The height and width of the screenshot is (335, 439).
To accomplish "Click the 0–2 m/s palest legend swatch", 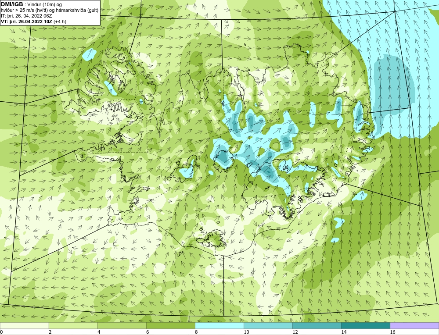I will (x=24, y=325).
